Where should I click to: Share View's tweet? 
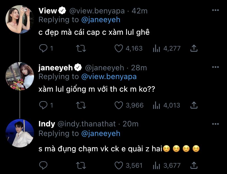click(x=194, y=48)
